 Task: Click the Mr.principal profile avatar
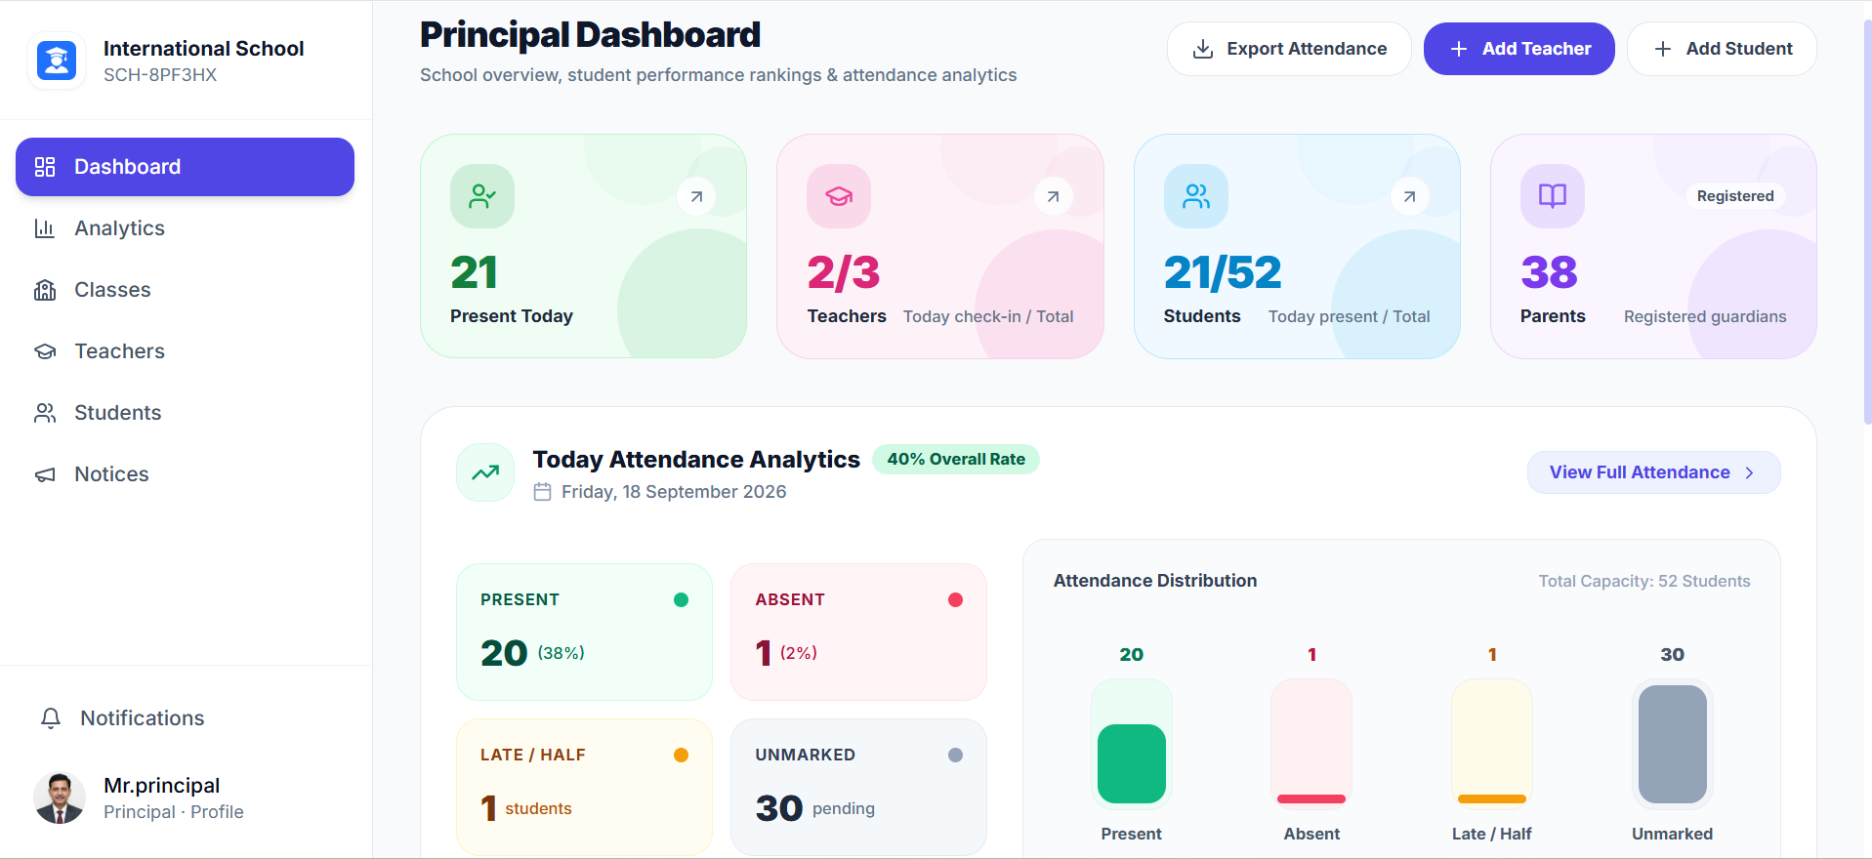[60, 798]
